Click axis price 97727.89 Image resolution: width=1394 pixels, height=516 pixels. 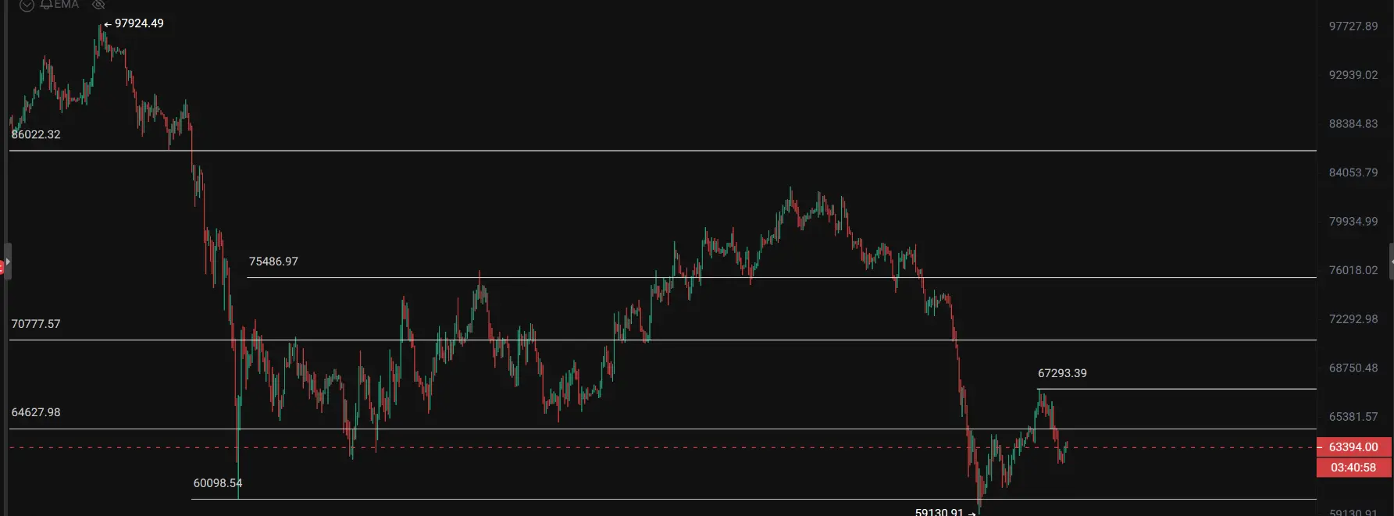tap(1353, 27)
